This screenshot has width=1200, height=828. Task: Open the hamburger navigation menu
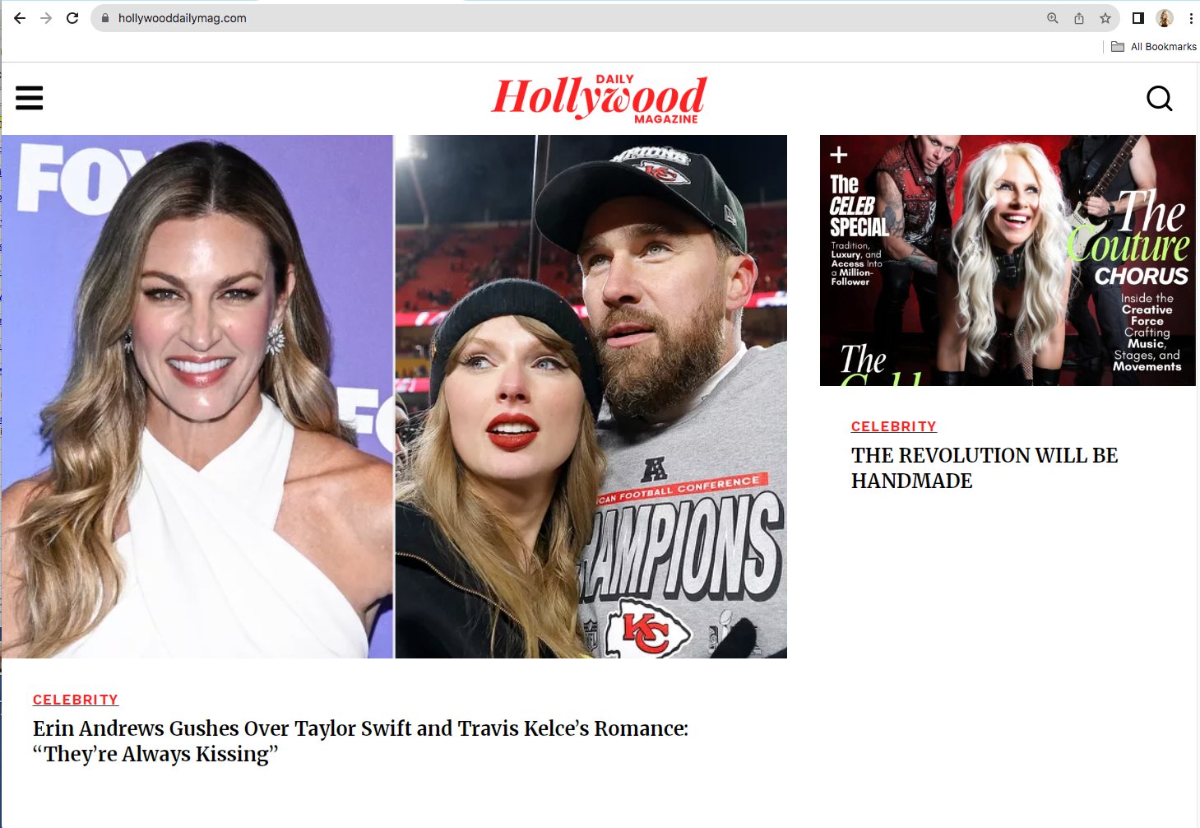click(29, 98)
